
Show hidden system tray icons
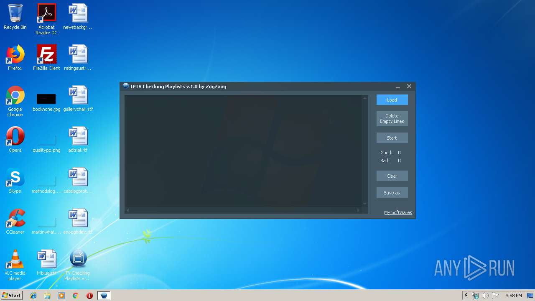click(466, 296)
